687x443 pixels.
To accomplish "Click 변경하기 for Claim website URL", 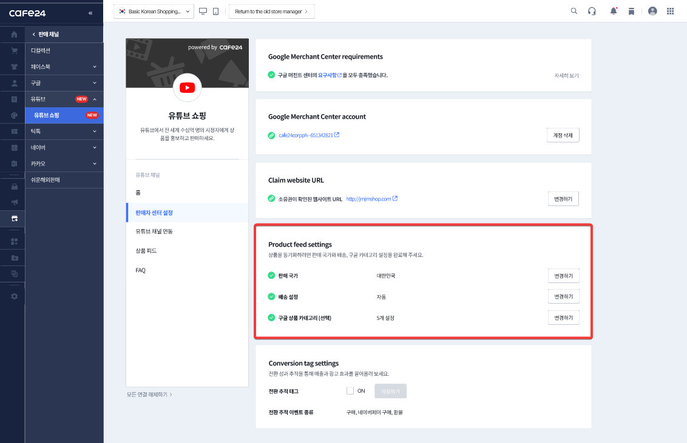I will point(563,199).
